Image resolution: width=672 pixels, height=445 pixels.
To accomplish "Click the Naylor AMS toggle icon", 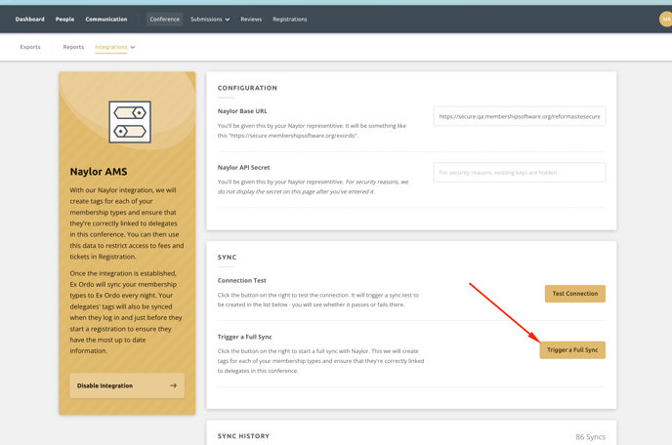I will [x=130, y=122].
